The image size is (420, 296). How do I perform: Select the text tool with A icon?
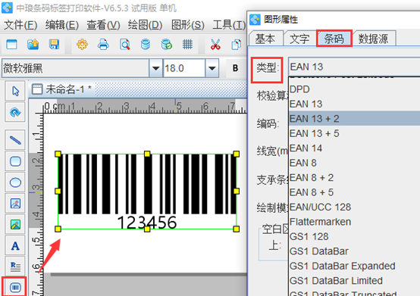pyautogui.click(x=15, y=246)
